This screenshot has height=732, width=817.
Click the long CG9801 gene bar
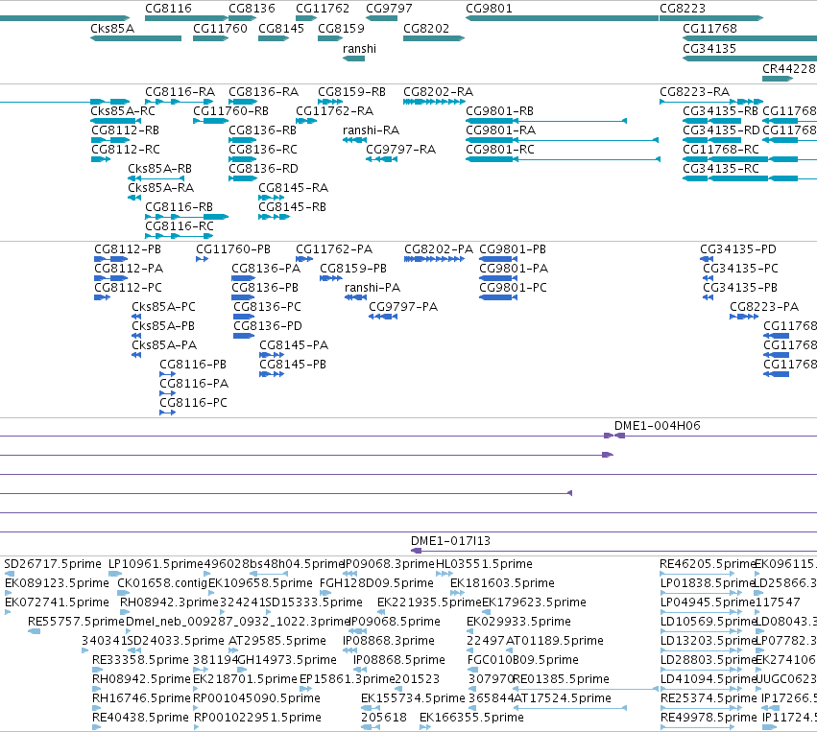pyautogui.click(x=562, y=18)
